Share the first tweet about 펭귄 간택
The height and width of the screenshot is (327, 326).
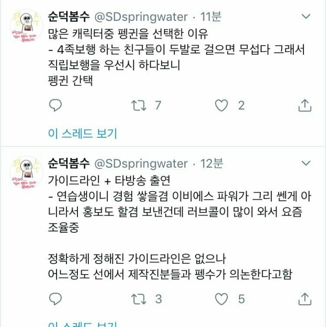pos(305,106)
